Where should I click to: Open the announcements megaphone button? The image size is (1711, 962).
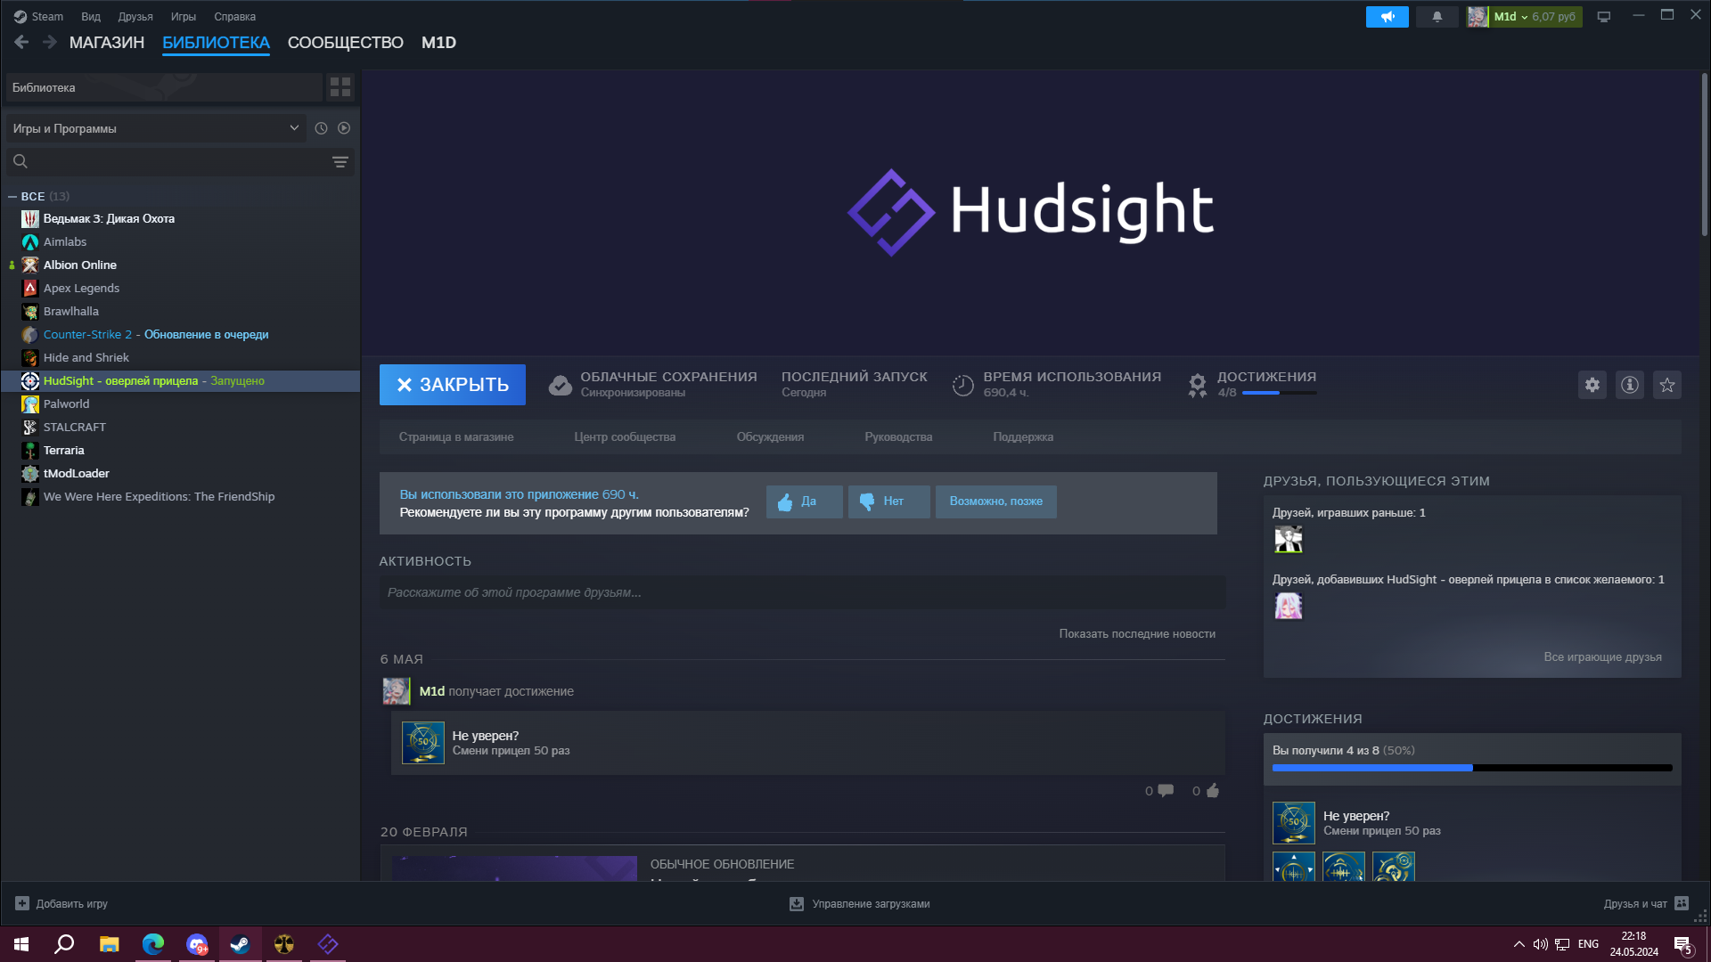click(x=1388, y=17)
